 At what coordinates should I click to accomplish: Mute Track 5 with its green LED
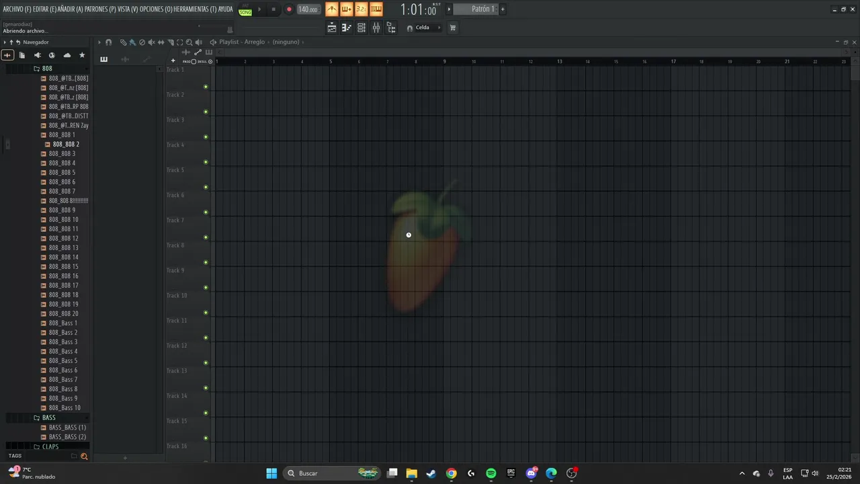206,187
